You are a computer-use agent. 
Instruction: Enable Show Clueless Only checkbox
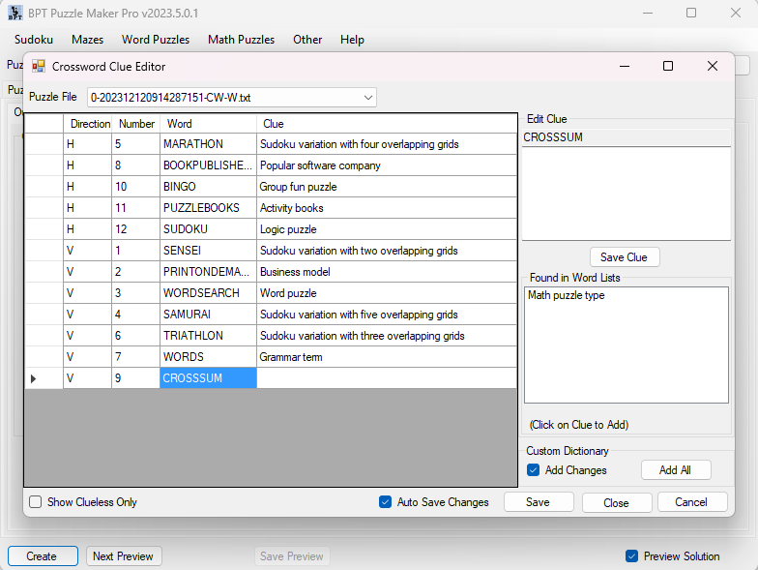click(36, 502)
